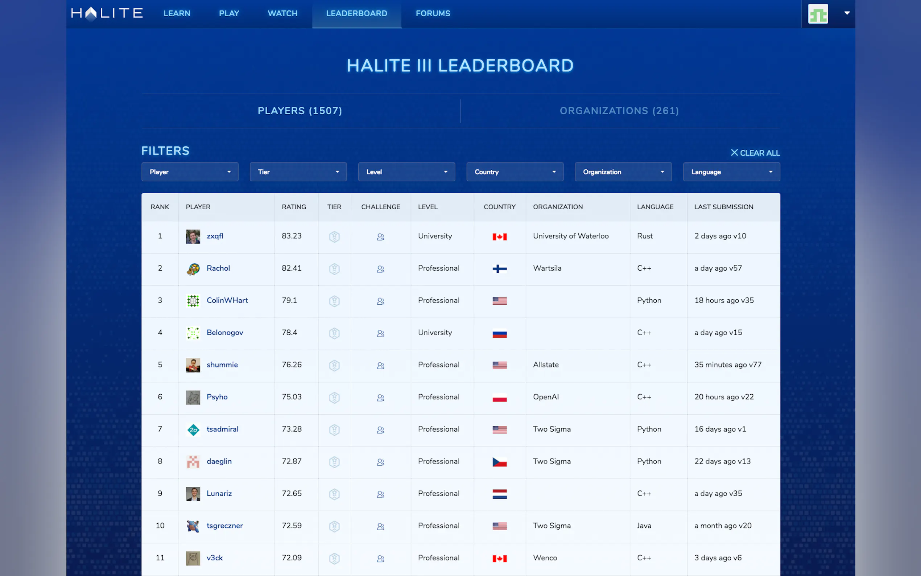Click X icon to clear all filters
Viewport: 921px width, 576px height.
(x=734, y=152)
